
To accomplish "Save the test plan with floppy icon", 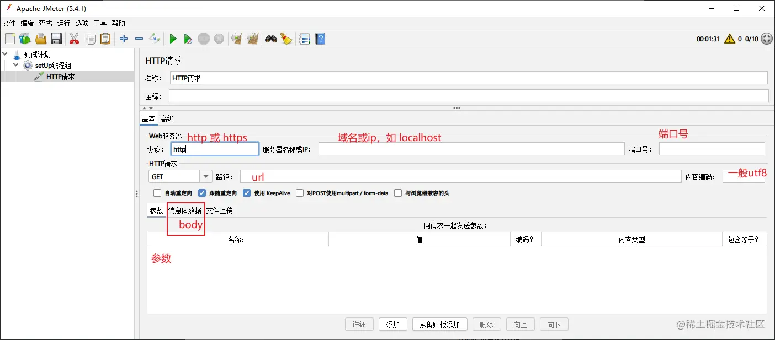I will pyautogui.click(x=56, y=39).
